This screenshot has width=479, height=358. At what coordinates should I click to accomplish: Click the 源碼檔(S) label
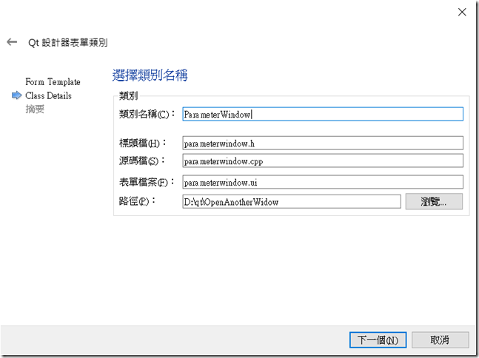tap(142, 161)
